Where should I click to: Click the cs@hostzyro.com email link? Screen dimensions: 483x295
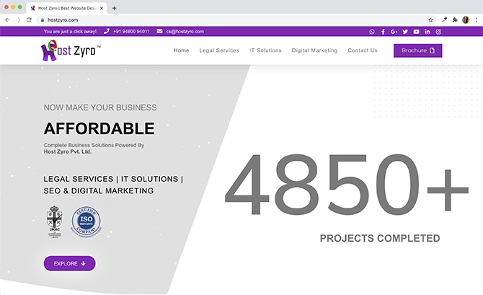185,32
